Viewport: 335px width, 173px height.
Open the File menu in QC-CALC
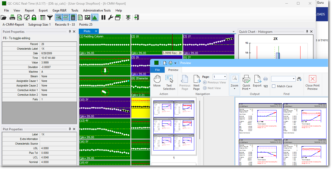6,10
